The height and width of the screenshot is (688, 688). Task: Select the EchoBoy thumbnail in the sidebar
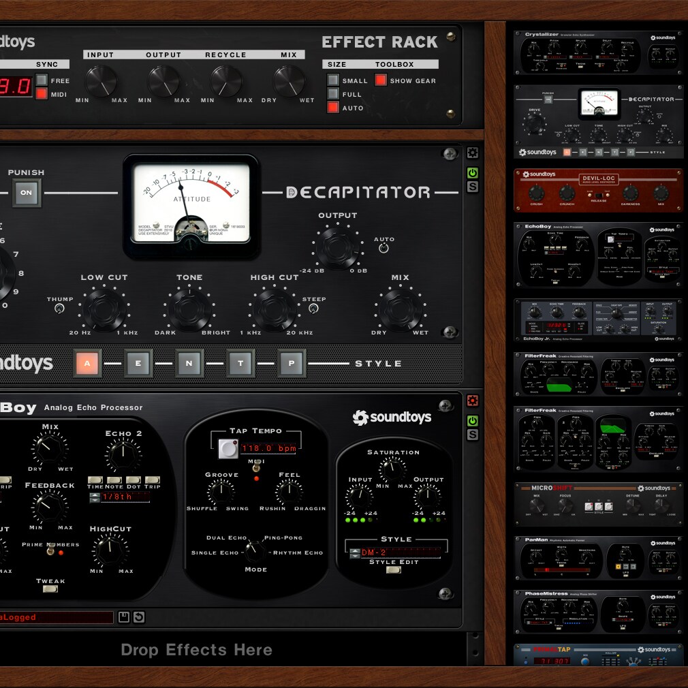click(598, 255)
